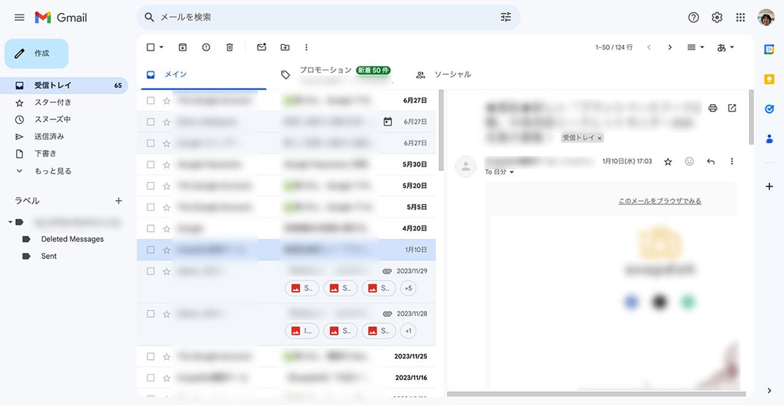Open Google Calendar in the side panel
Viewport: 784px width, 405px height.
point(769,50)
